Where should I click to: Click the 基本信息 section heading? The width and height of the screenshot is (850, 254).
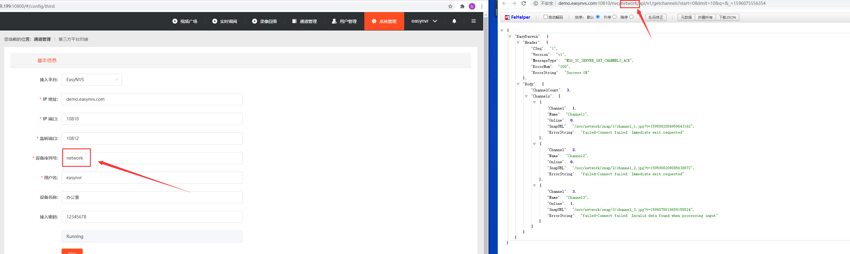pyautogui.click(x=47, y=60)
